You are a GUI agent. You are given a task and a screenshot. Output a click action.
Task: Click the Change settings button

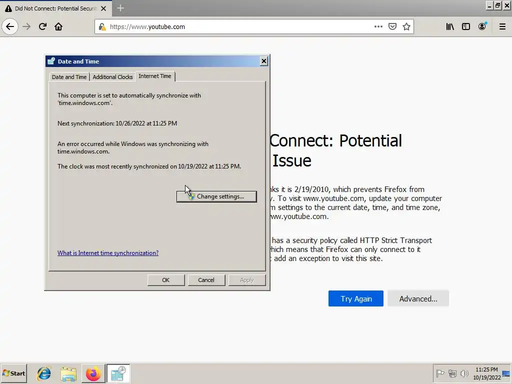[216, 196]
